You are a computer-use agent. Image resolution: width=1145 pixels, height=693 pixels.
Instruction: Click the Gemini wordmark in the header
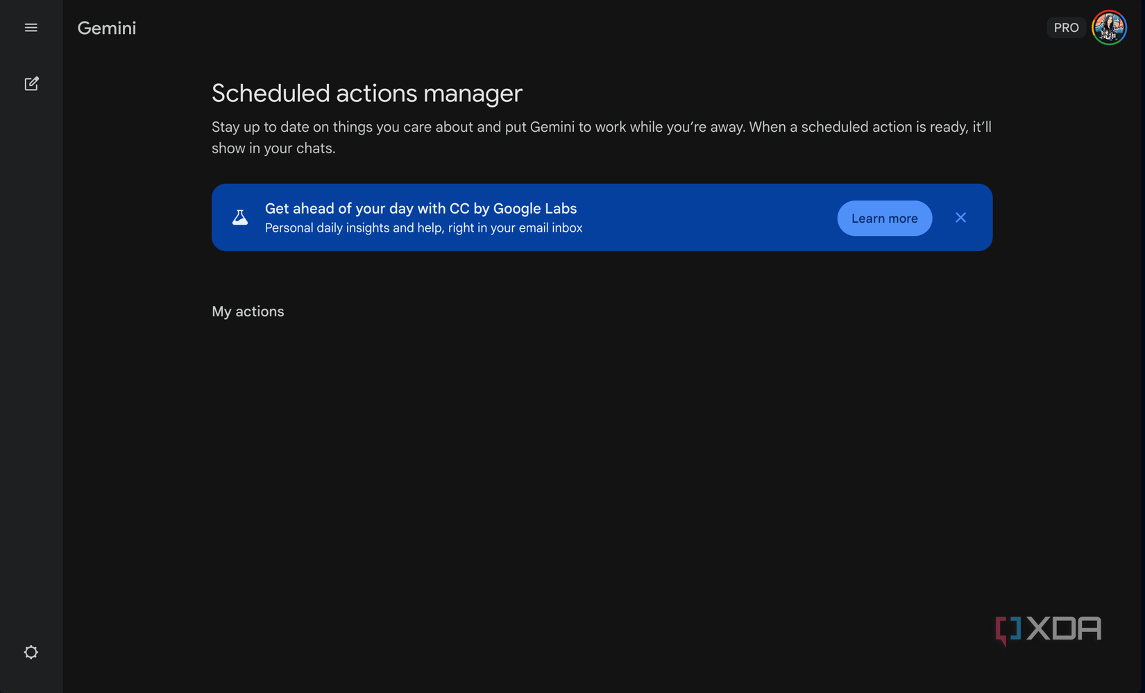click(x=106, y=28)
